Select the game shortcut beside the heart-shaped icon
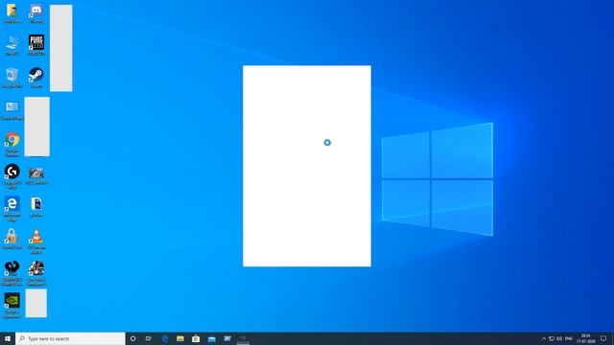The image size is (614, 345). click(36, 273)
